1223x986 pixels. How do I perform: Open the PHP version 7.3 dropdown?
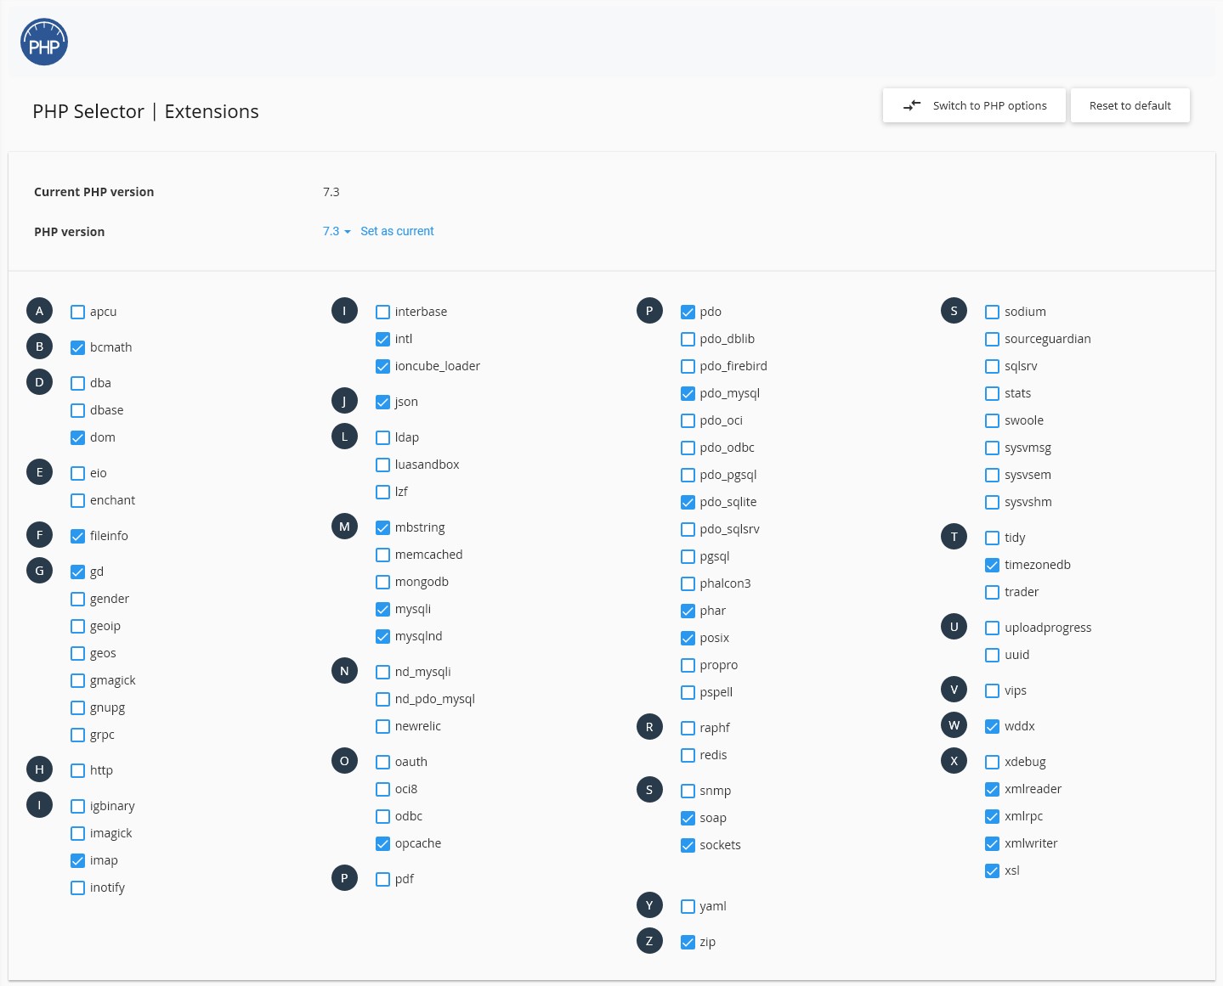[337, 231]
